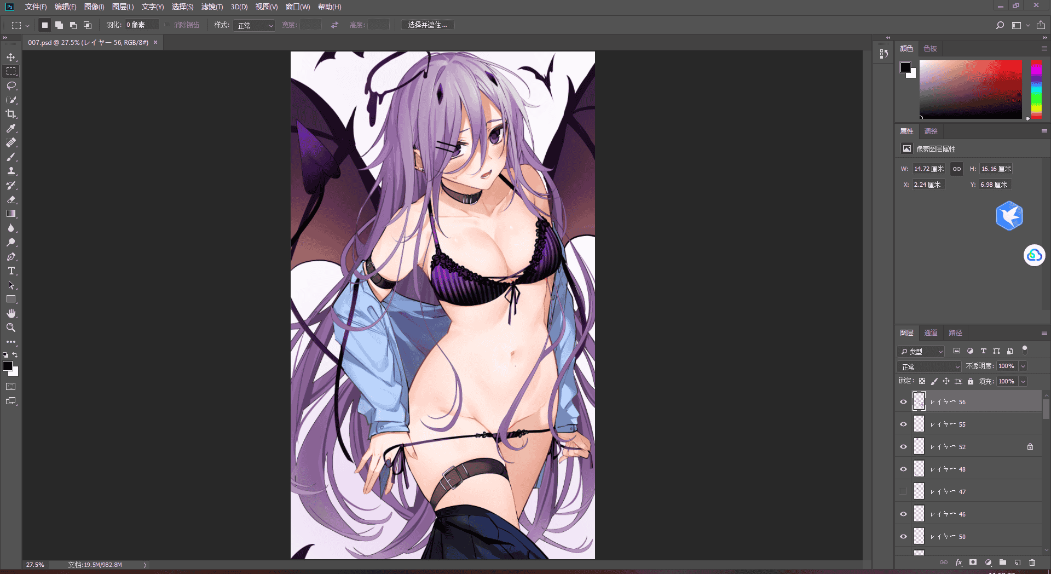
Task: Select the Pen tool
Action: [x=11, y=256]
